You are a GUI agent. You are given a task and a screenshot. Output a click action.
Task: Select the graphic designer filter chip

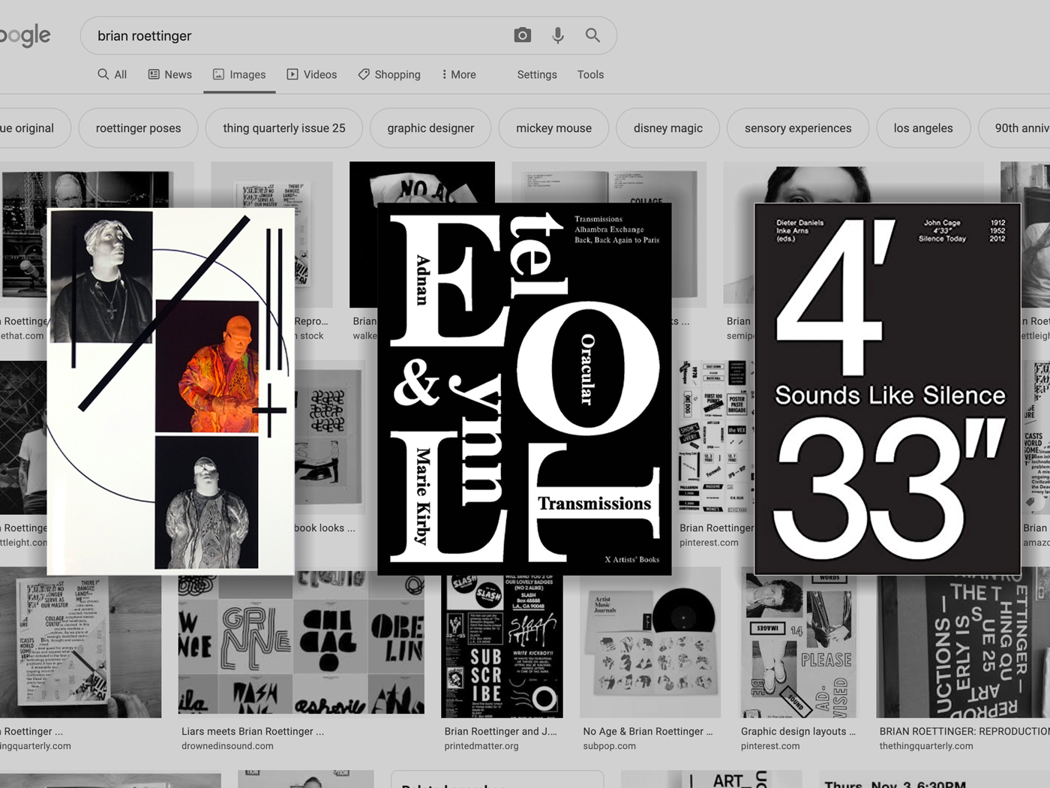point(430,128)
